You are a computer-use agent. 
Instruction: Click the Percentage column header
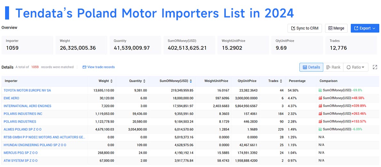pyautogui.click(x=297, y=81)
